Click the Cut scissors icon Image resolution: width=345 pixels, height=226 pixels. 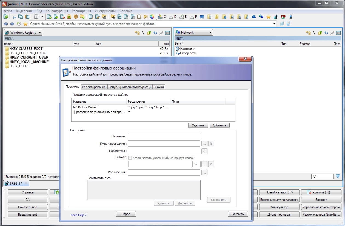tap(14, 17)
